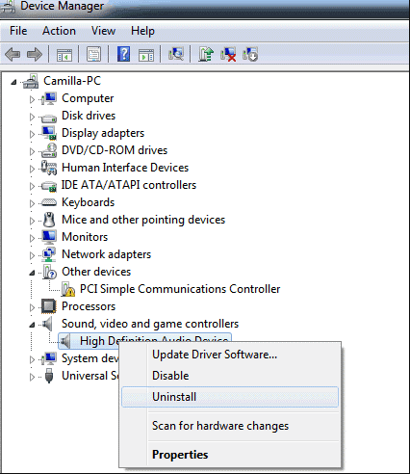Expand the Monitors arrow
Screen dimensions: 410x474
coord(32,238)
